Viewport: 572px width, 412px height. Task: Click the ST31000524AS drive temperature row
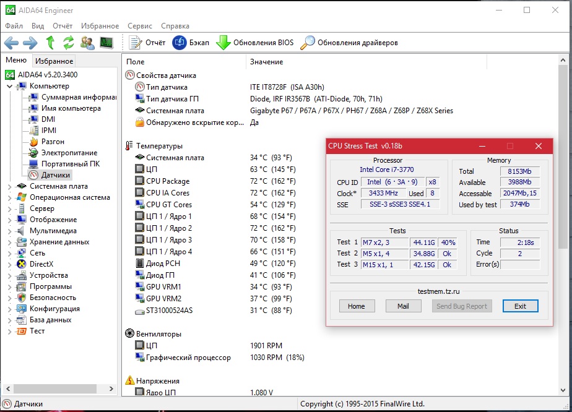point(214,311)
